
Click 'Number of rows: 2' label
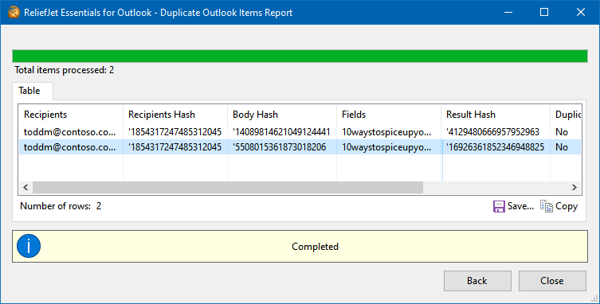[x=61, y=206]
